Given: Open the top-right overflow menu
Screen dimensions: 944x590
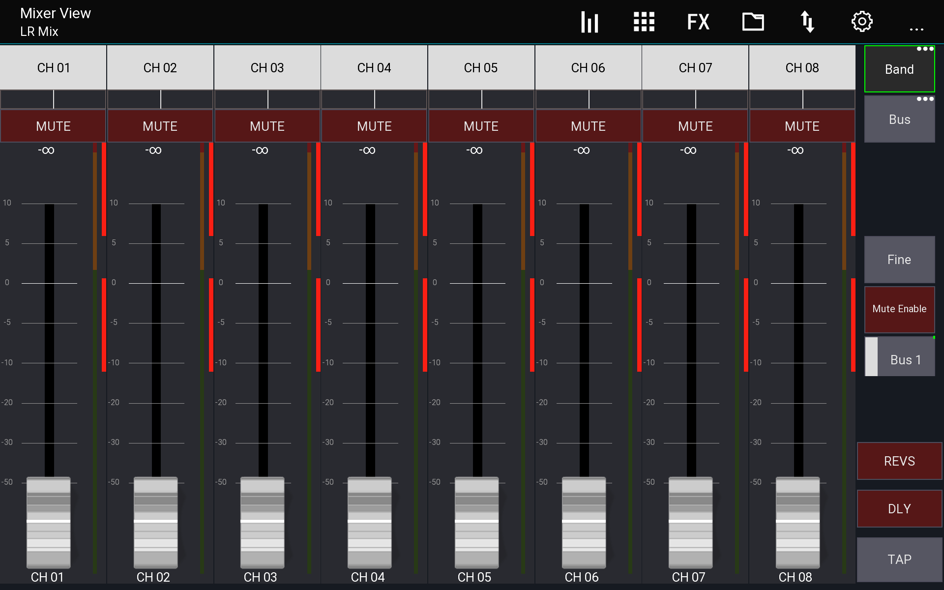Looking at the screenshot, I should tap(917, 29).
